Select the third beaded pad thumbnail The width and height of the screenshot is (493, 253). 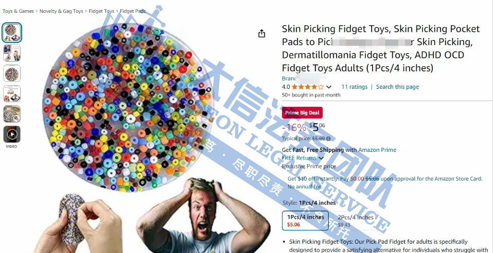[12, 73]
